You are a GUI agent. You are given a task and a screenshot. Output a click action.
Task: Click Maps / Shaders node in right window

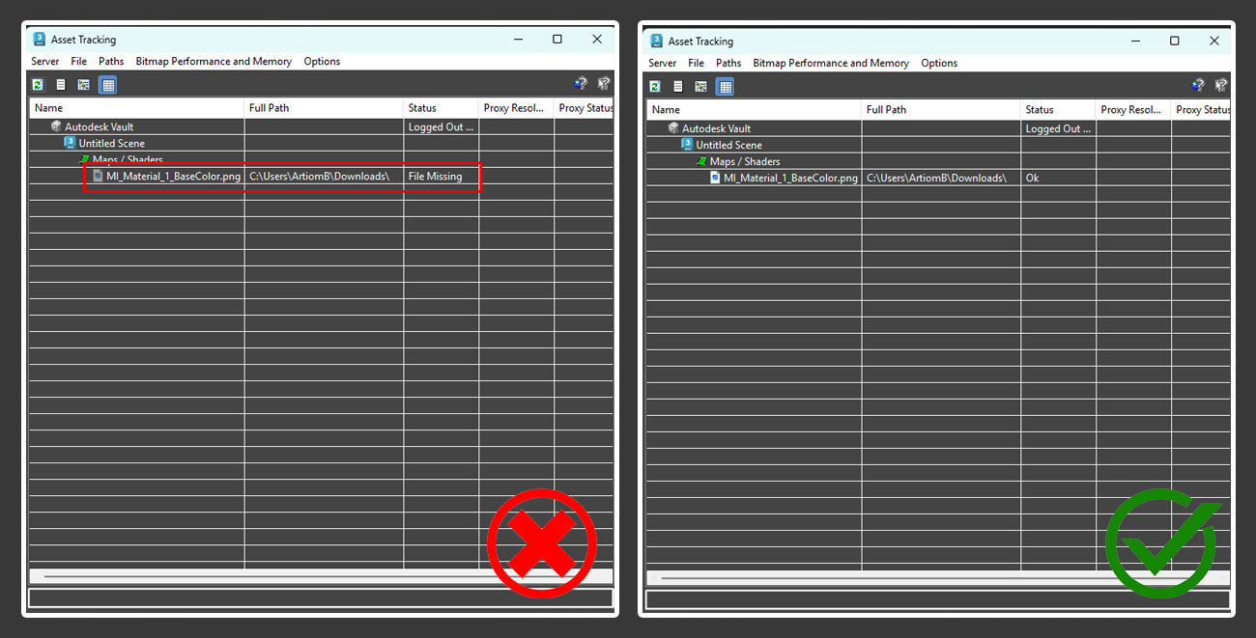click(744, 162)
